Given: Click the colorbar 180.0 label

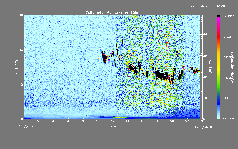Looking at the screenshot, I should (227, 57).
